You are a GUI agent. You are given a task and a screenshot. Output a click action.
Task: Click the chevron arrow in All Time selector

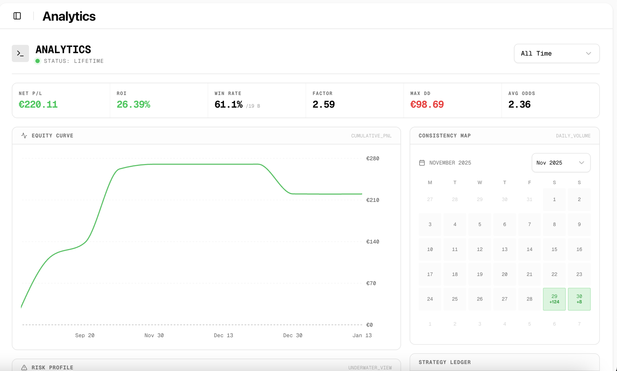point(589,53)
